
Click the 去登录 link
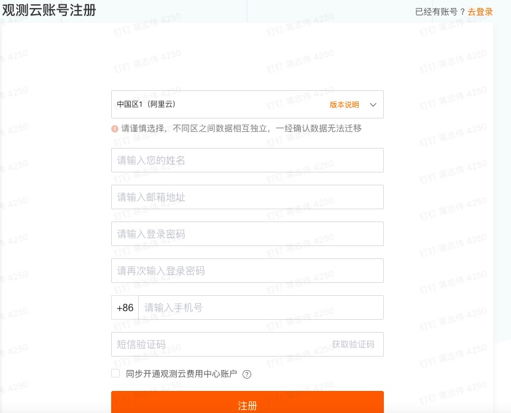click(x=480, y=12)
